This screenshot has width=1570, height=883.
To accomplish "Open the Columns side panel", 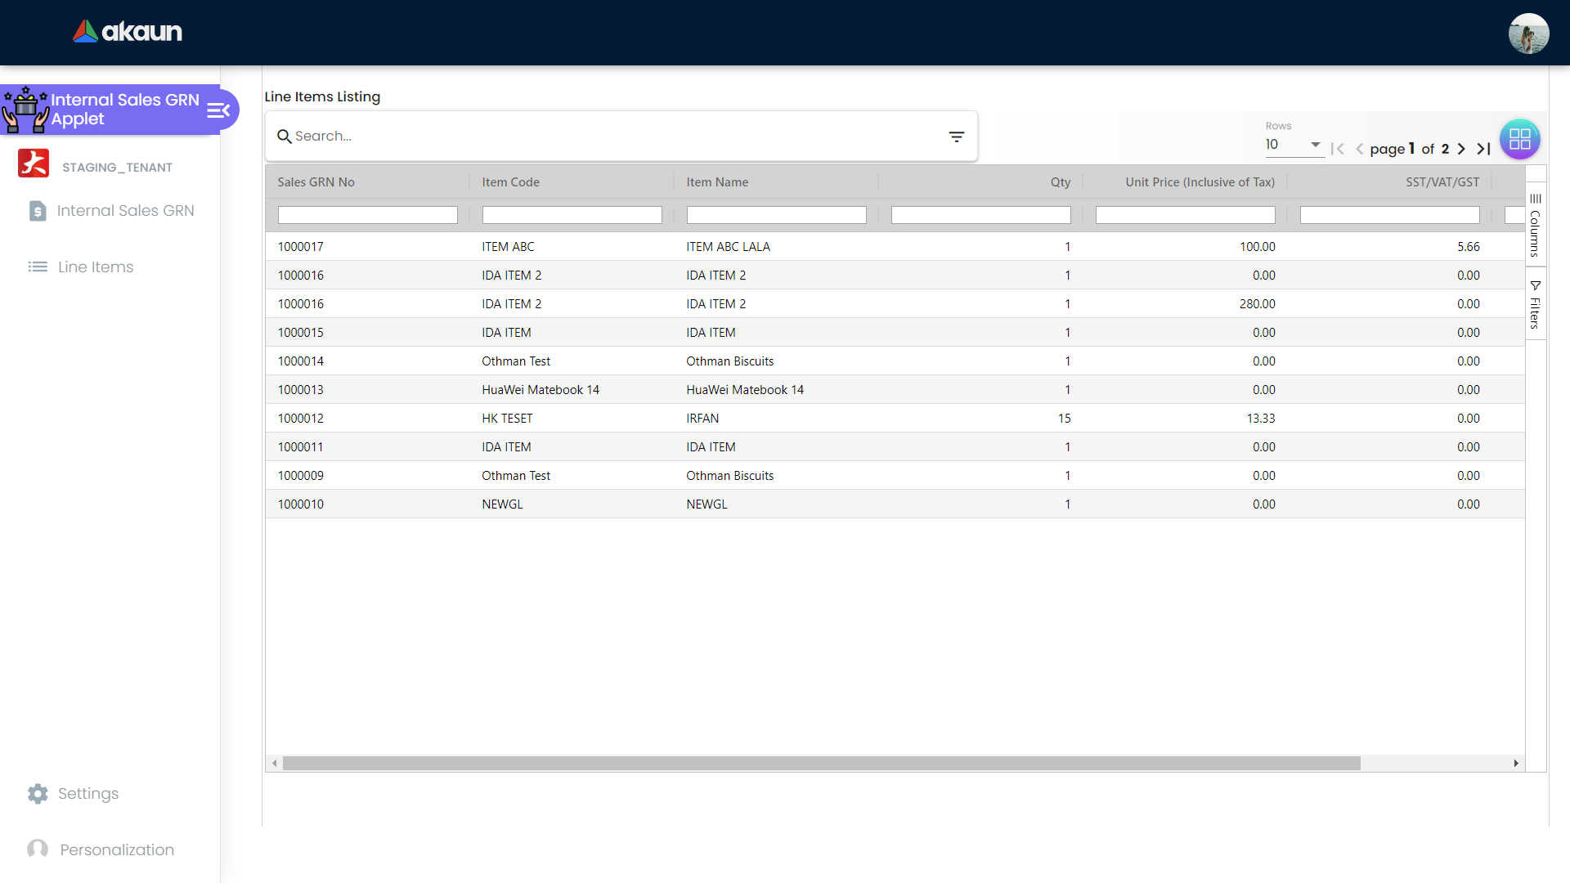I will 1535,225.
